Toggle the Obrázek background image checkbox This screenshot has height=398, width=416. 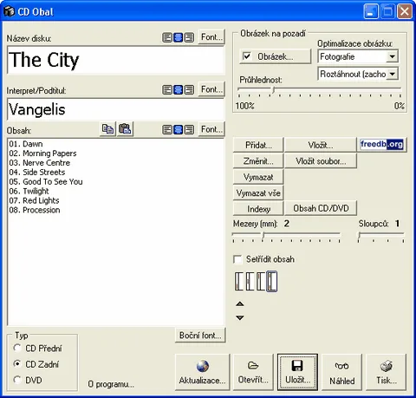tap(247, 56)
